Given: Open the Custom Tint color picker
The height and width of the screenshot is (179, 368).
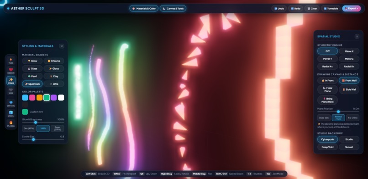Looking at the screenshot, I should pos(25,112).
